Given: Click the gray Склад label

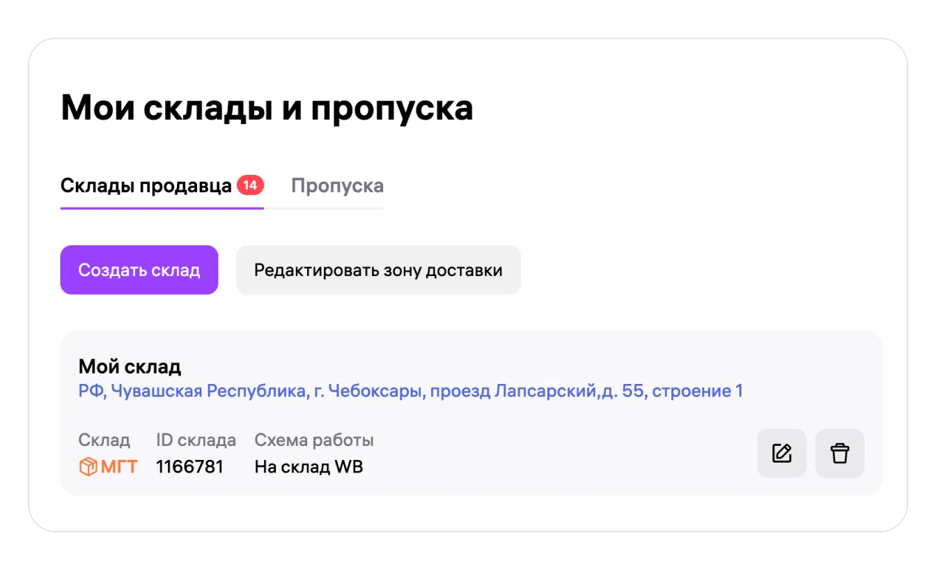Looking at the screenshot, I should tap(104, 440).
